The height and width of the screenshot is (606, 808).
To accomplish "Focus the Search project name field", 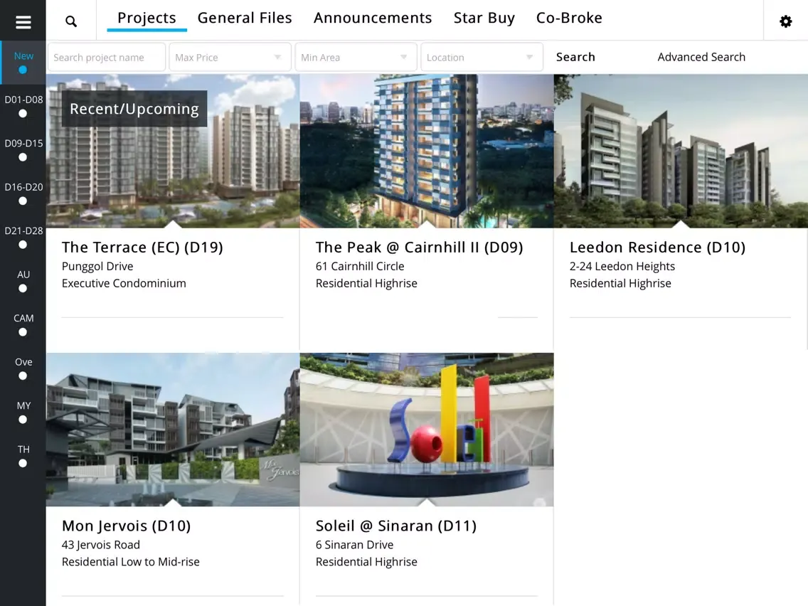I will [x=107, y=57].
